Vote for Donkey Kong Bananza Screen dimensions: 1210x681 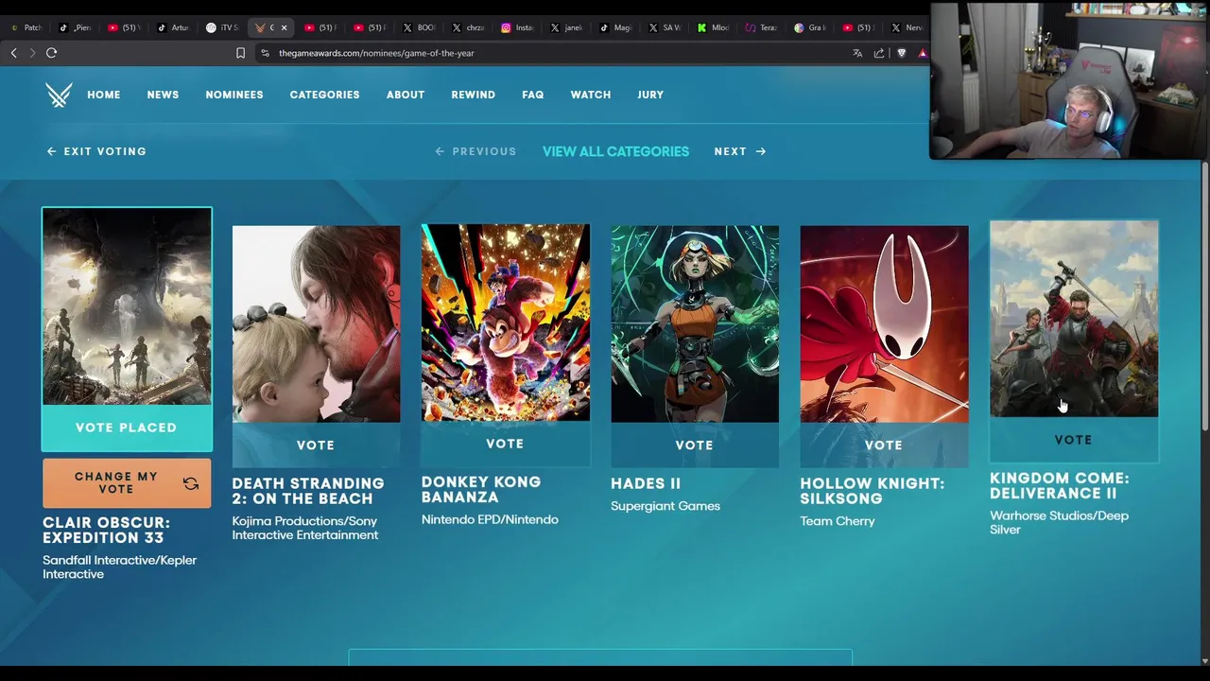coord(505,444)
